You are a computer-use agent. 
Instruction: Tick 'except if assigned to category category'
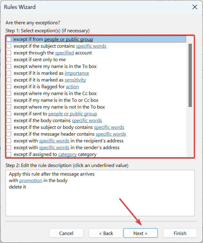(9, 154)
